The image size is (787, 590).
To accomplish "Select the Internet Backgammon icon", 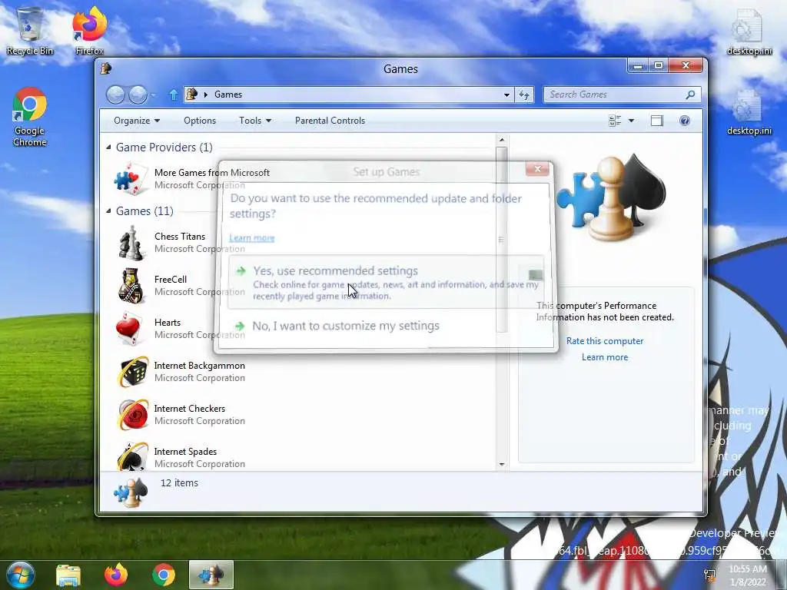I will tap(132, 372).
